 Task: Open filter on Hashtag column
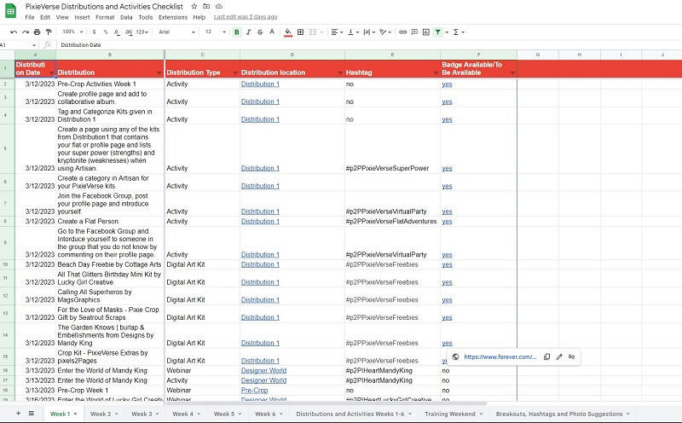(x=436, y=73)
